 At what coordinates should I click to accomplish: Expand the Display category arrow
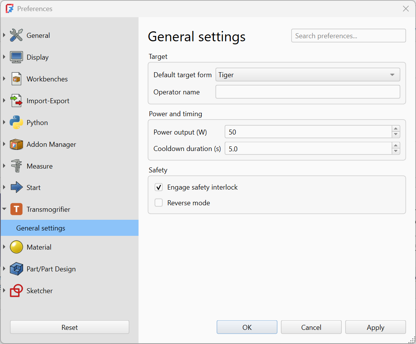(4, 57)
